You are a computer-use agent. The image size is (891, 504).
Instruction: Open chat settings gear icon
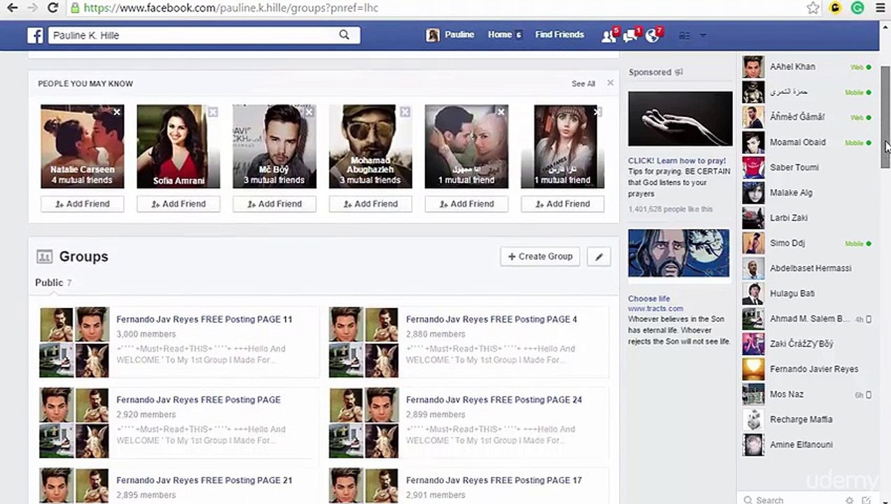(x=850, y=500)
